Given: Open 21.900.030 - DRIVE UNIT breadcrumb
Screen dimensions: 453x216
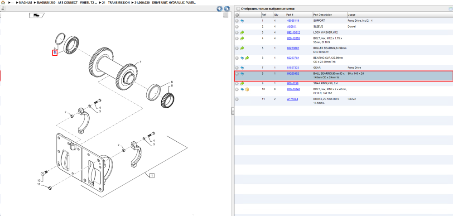Looking at the screenshot, I should point(165,2).
